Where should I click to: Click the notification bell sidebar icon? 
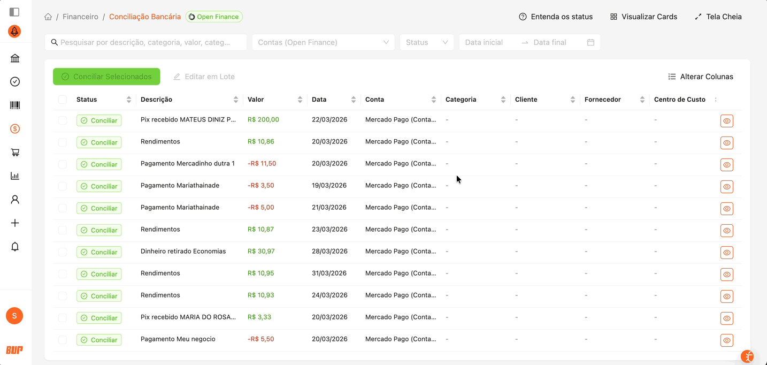[x=15, y=247]
